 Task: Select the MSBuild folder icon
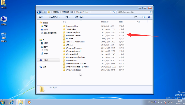pos(64,39)
